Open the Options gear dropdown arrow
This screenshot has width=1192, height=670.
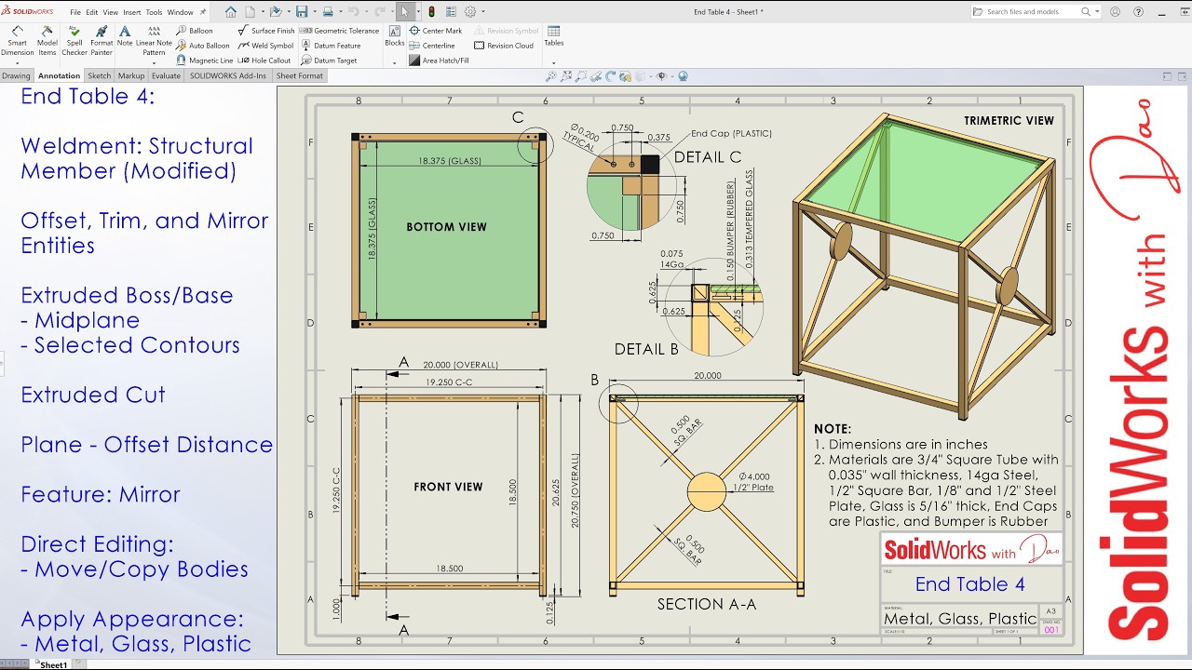click(482, 12)
